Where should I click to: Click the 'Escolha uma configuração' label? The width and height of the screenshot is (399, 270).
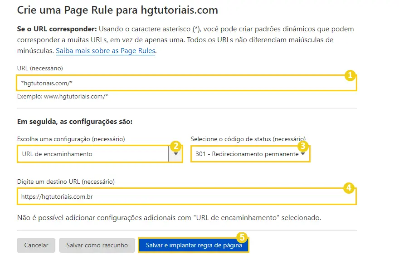tap(71, 138)
